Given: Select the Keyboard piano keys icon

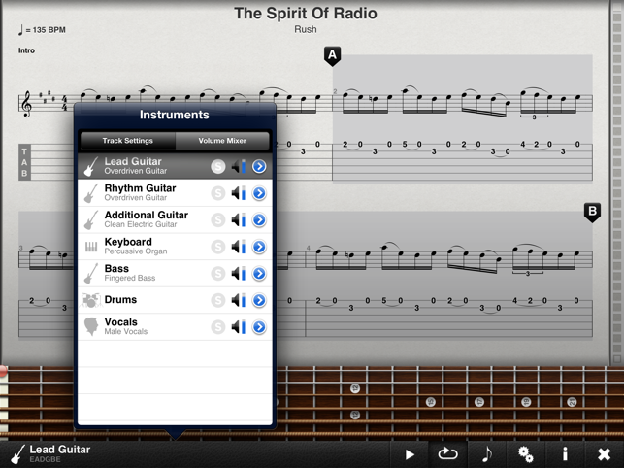Looking at the screenshot, I should 91,247.
